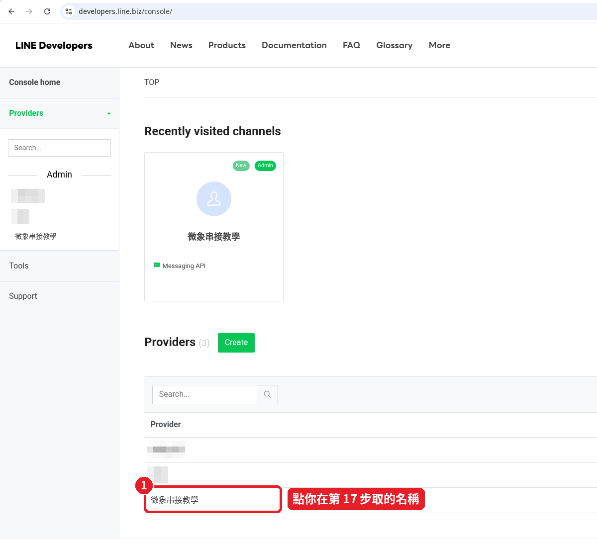This screenshot has width=597, height=542.
Task: Click the Messaging API label
Action: 184,266
